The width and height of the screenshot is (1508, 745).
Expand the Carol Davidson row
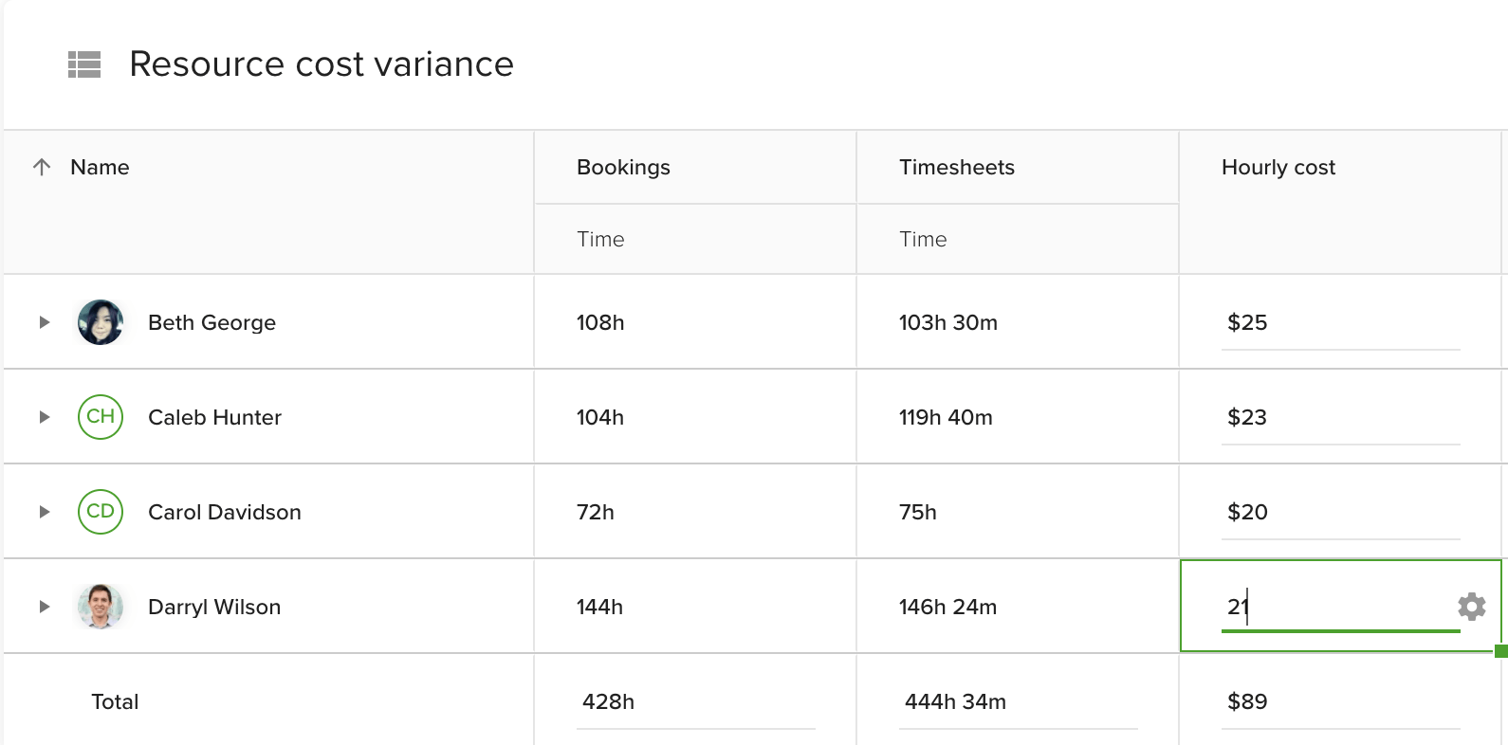pos(44,512)
